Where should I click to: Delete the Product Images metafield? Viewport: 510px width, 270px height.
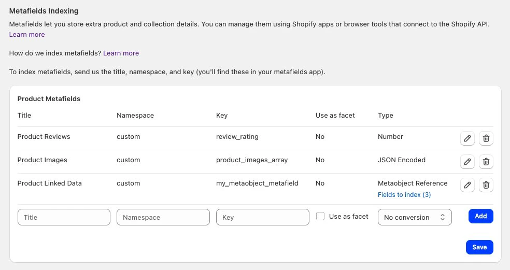tap(486, 162)
